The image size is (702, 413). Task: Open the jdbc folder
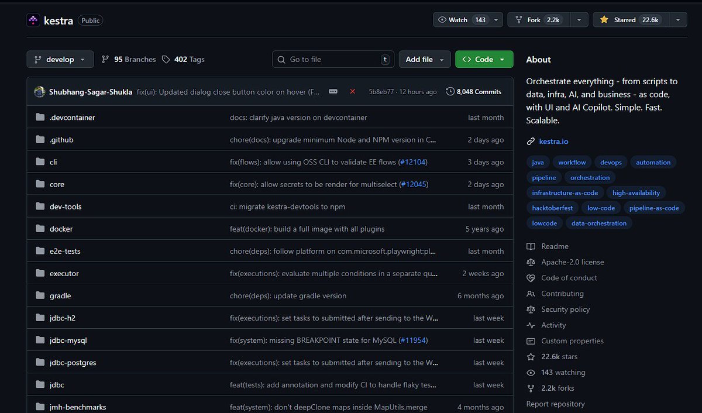point(57,385)
